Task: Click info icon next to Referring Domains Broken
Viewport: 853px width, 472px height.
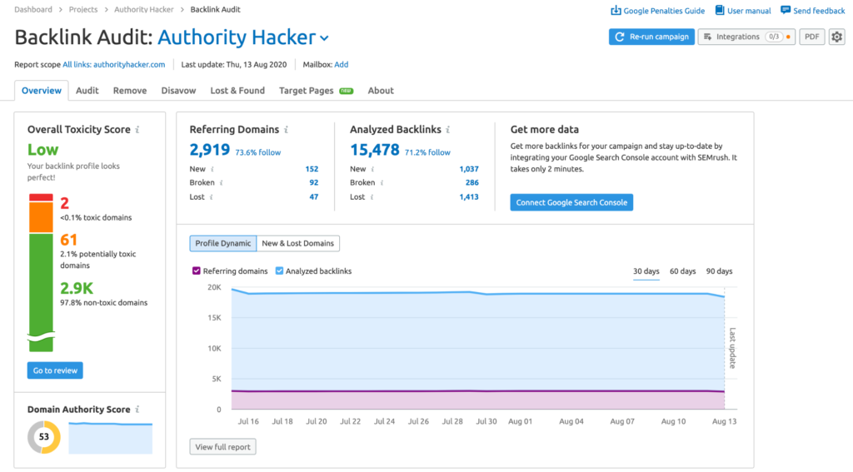Action: 222,182
